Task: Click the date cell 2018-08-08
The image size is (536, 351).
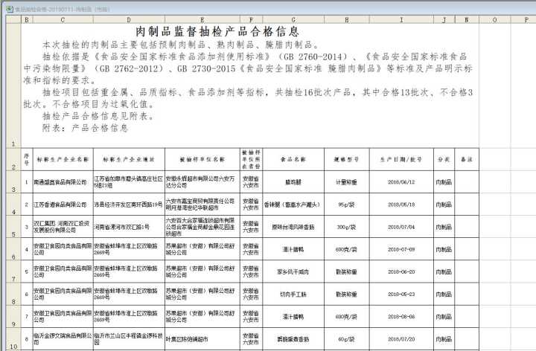Action: (x=401, y=317)
